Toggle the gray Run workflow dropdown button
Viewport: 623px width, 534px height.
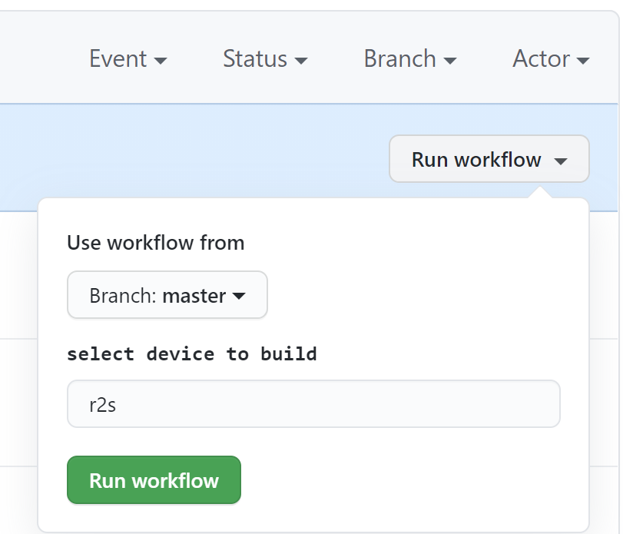[x=489, y=159]
